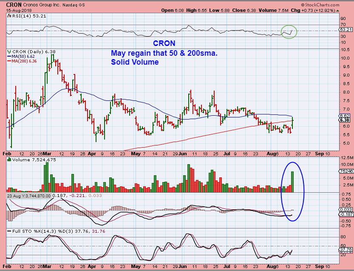Click the MACD value 0.187 label

coord(59,196)
